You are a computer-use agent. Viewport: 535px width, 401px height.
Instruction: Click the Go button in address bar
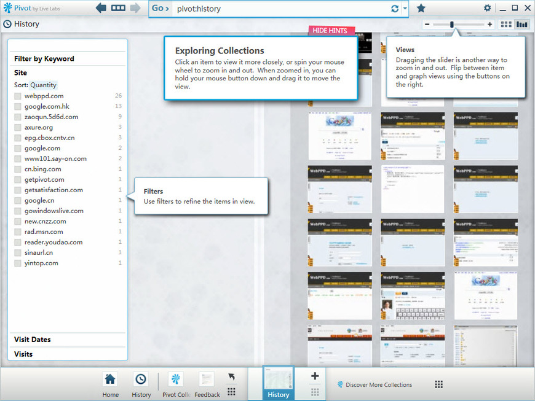click(x=160, y=9)
